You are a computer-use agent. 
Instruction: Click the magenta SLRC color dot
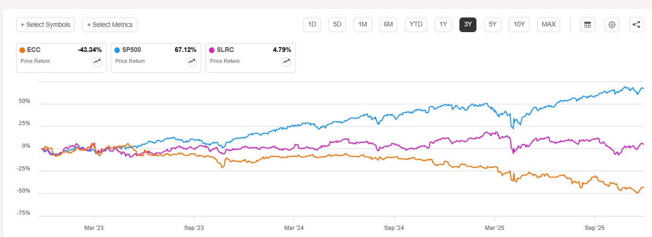212,50
